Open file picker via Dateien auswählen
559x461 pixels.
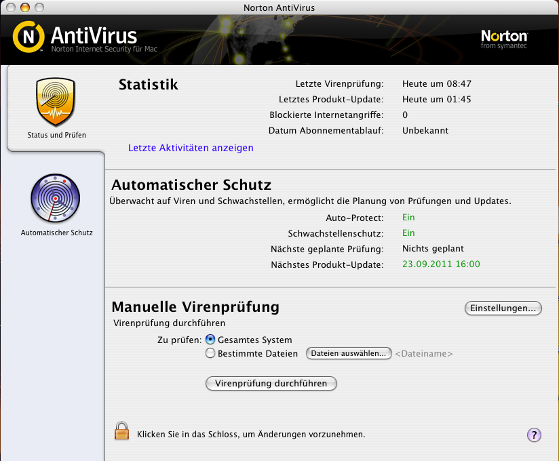pyautogui.click(x=349, y=353)
